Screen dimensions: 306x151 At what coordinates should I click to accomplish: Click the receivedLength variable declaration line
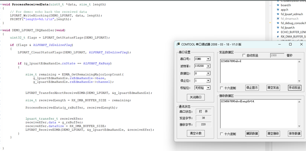click(78, 100)
